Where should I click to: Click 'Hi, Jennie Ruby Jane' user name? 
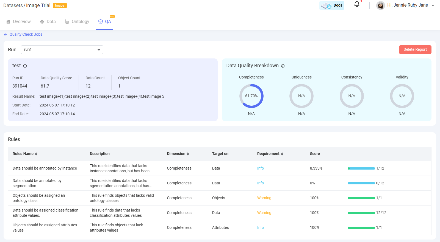(408, 5)
